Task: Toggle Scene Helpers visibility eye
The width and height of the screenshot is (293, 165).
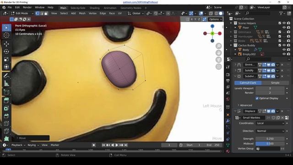Action: point(284,23)
